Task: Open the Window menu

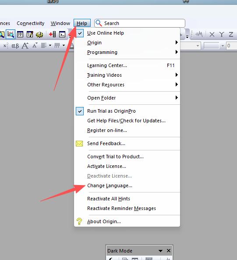Action: (60, 23)
